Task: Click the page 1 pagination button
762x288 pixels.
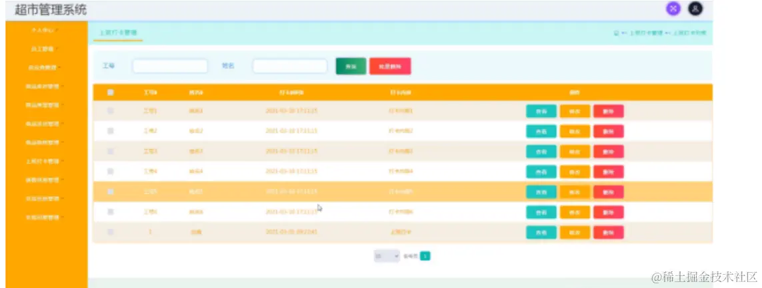Action: pyautogui.click(x=425, y=256)
